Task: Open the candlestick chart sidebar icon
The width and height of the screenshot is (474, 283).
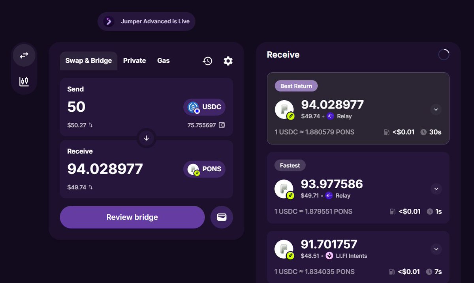Action: pyautogui.click(x=24, y=81)
